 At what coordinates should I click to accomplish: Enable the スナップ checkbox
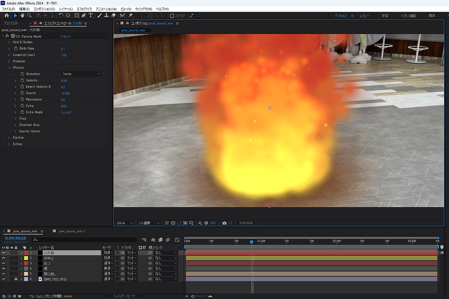[172, 15]
